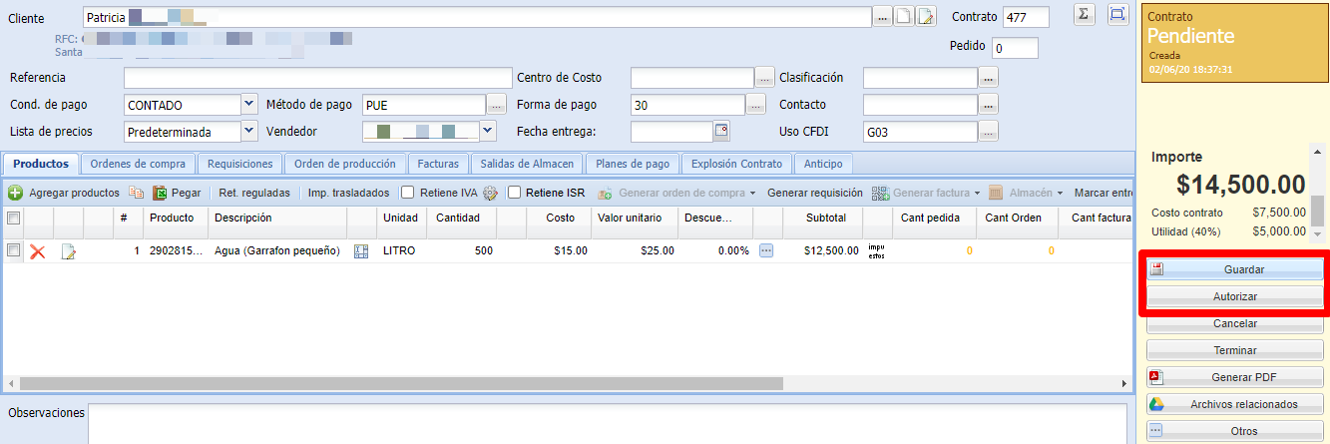This screenshot has height=444, width=1330.
Task: Click the Contrato number field showing 477
Action: coord(1026,17)
